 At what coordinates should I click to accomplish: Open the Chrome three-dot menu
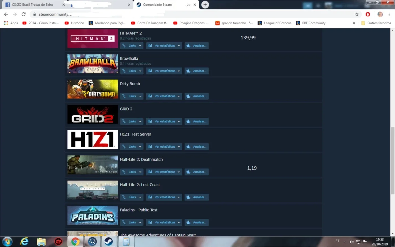click(x=389, y=14)
